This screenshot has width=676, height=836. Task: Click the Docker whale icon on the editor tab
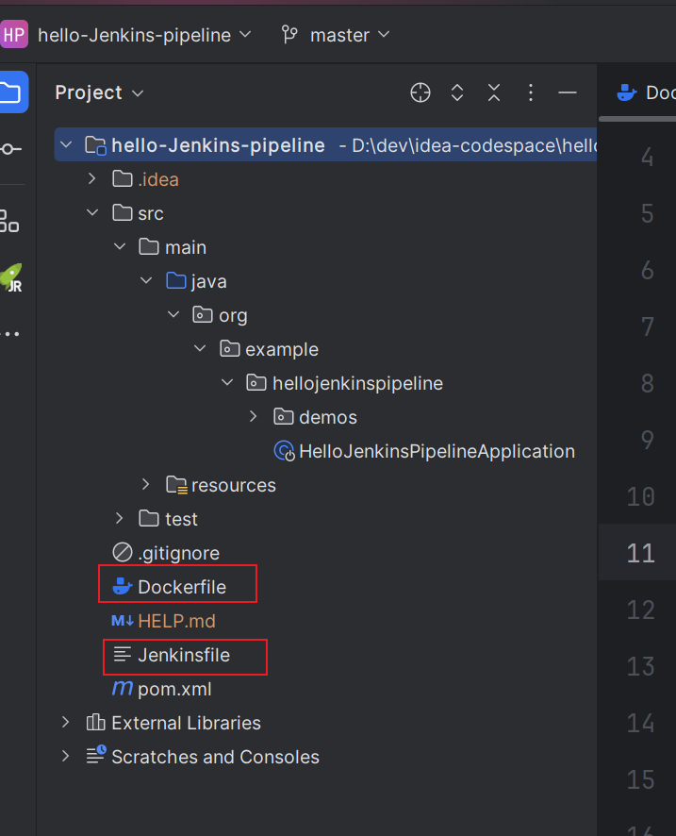click(x=626, y=92)
